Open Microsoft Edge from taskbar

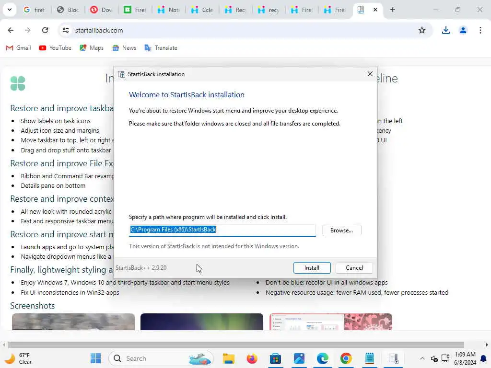(322, 358)
